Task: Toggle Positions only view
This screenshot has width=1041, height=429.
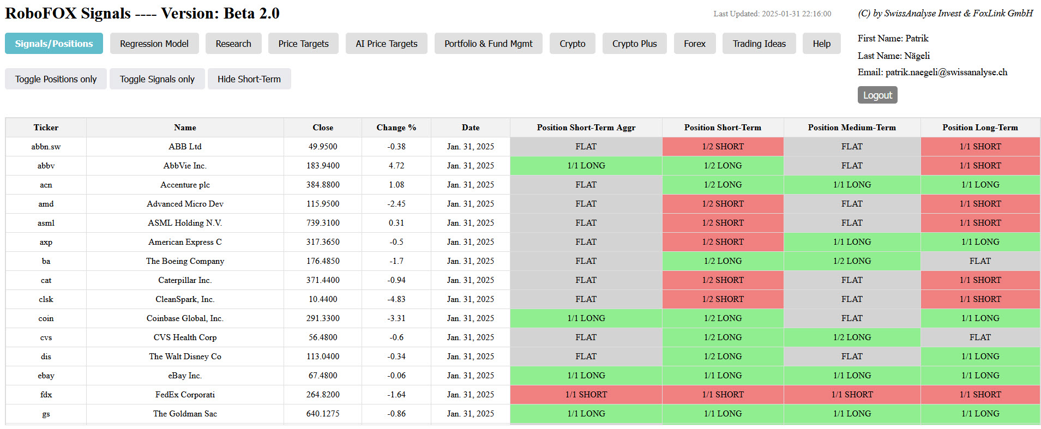Action: click(x=56, y=79)
